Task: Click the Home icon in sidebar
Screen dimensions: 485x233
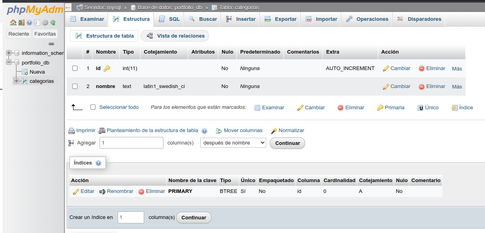Action: [13, 22]
